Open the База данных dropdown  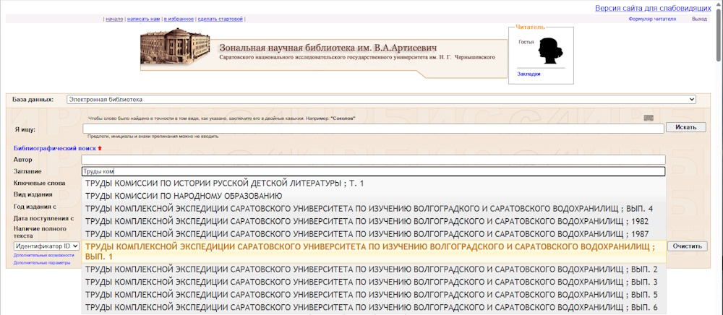[381, 99]
